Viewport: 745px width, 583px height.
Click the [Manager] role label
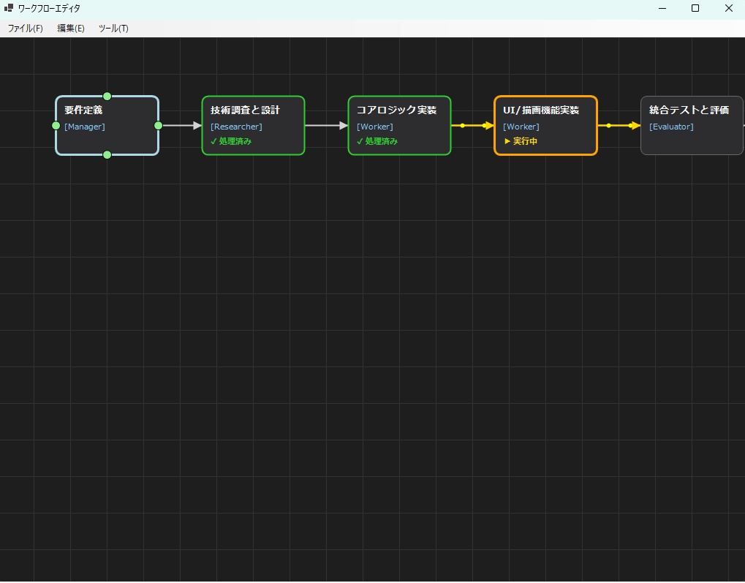click(85, 127)
